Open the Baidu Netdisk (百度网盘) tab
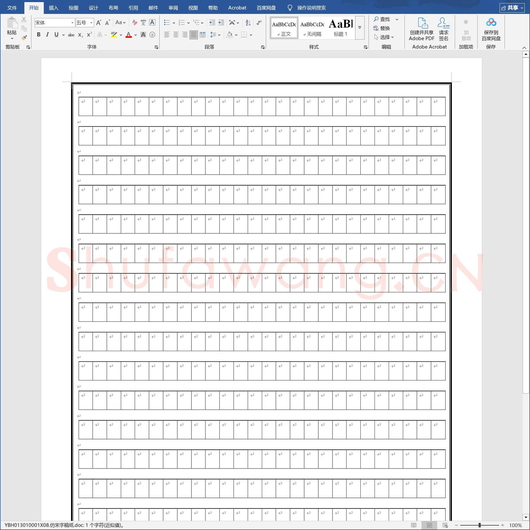 [x=266, y=8]
